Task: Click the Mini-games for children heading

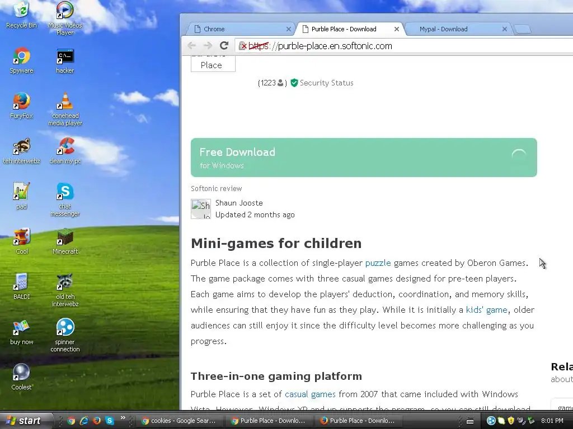Action: [x=276, y=244]
